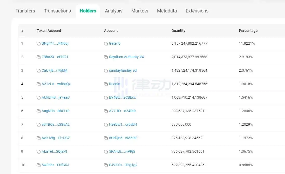Screen dimensions: 285x174
Task: Open token account 5w8abz...EufGKJ link
Action: 56,165
